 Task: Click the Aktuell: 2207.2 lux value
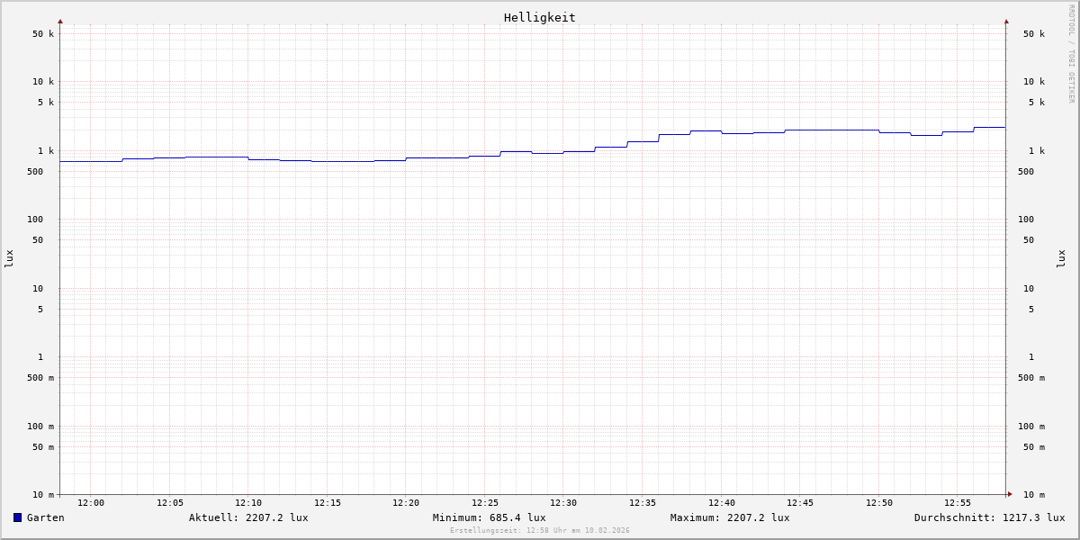(x=248, y=517)
